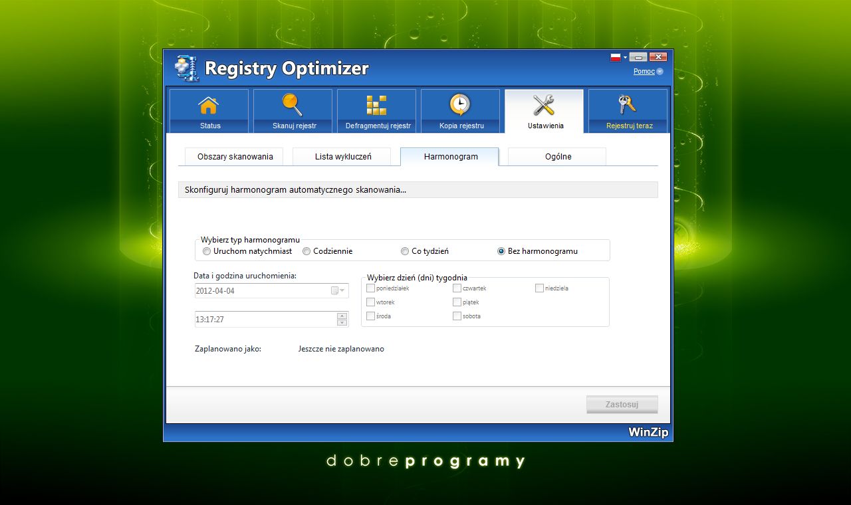The image size is (851, 505).
Task: Increase time with up spinner arrow
Action: (342, 316)
